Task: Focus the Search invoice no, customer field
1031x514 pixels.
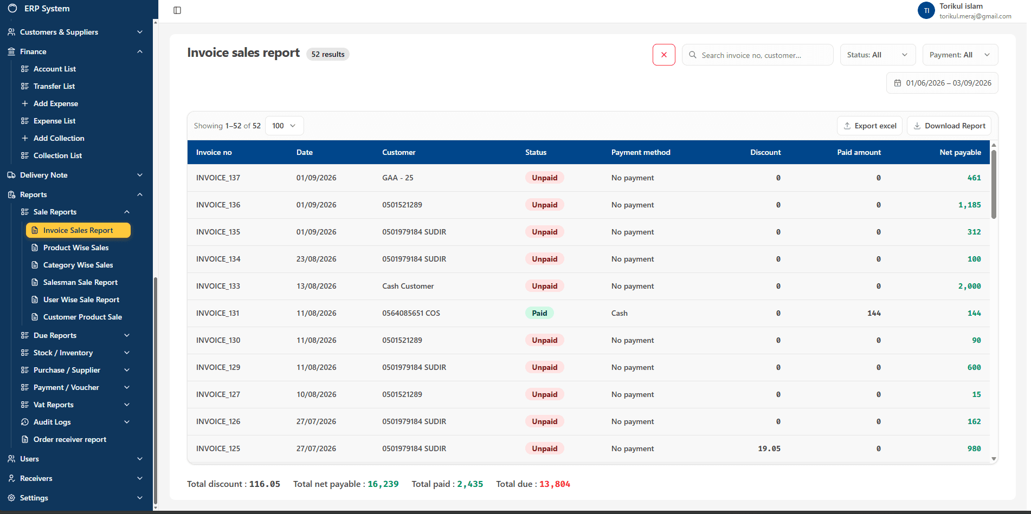Action: tap(757, 55)
